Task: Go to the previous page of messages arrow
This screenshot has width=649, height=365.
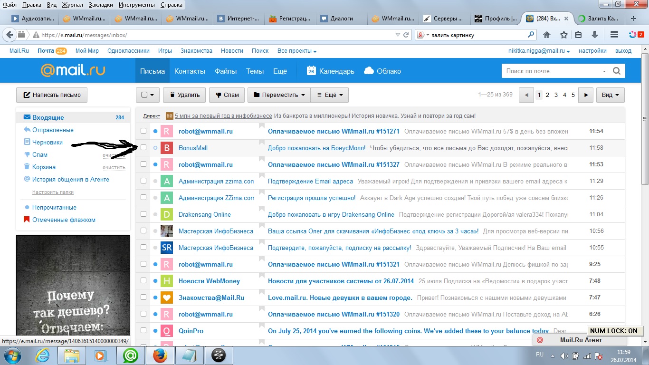Action: (526, 95)
